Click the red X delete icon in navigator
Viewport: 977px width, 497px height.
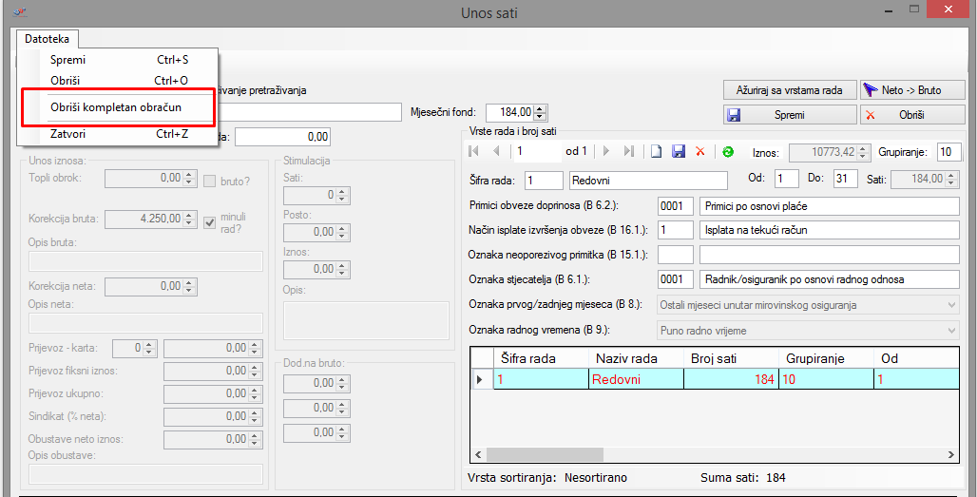tap(700, 152)
